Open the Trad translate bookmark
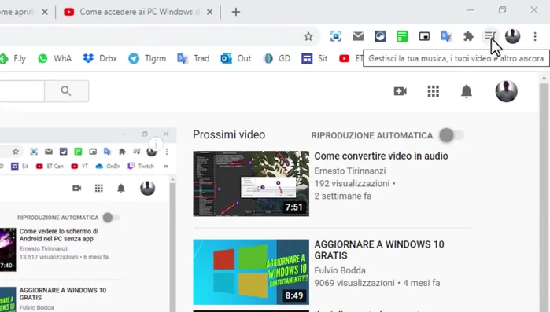 point(194,58)
